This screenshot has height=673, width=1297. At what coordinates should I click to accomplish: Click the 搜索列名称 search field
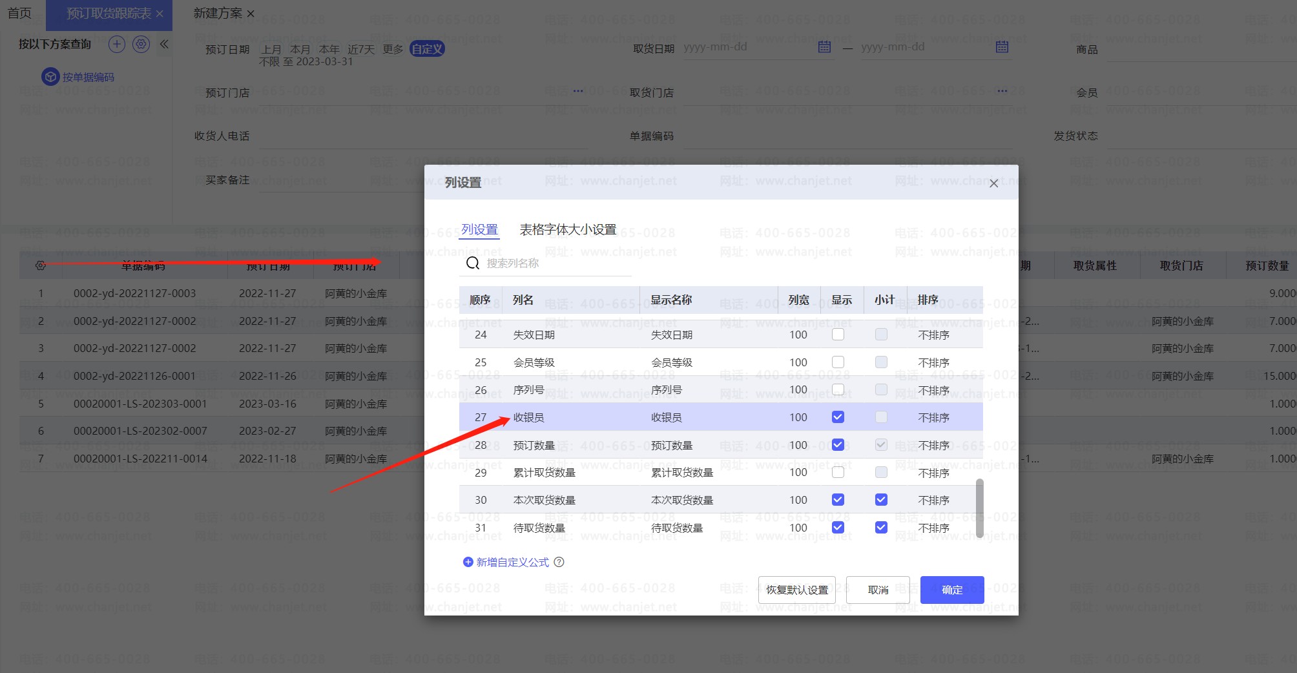[x=555, y=263]
